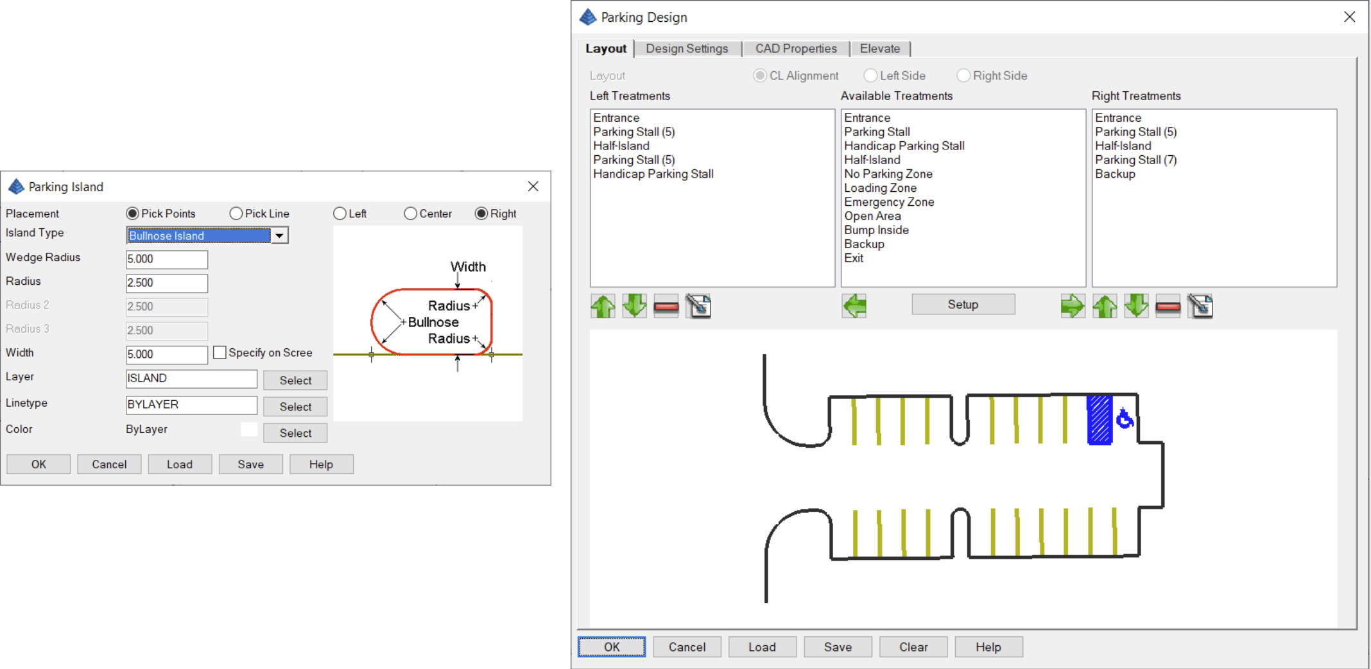Move selected left treatment down
The image size is (1371, 669).
pos(634,306)
